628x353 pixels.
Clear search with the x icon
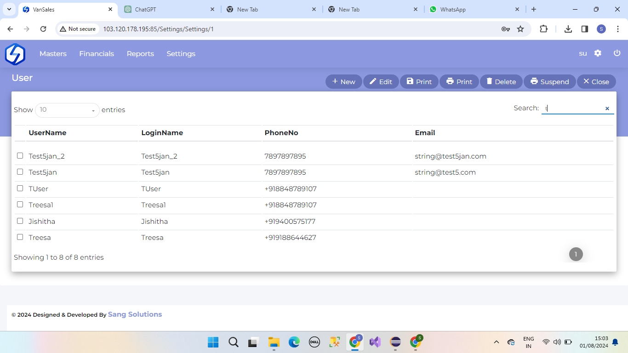point(607,108)
